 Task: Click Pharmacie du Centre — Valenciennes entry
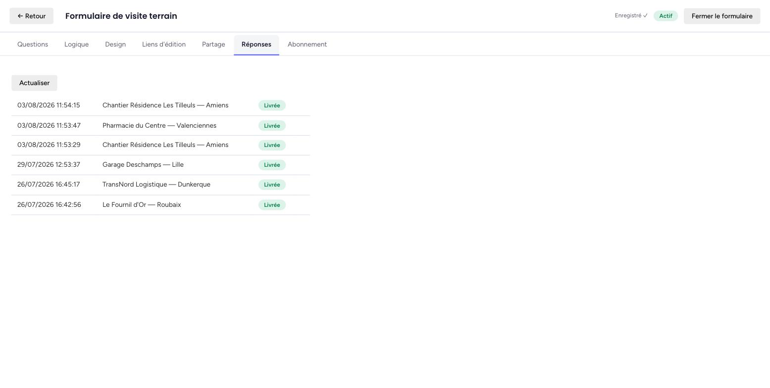(x=159, y=126)
